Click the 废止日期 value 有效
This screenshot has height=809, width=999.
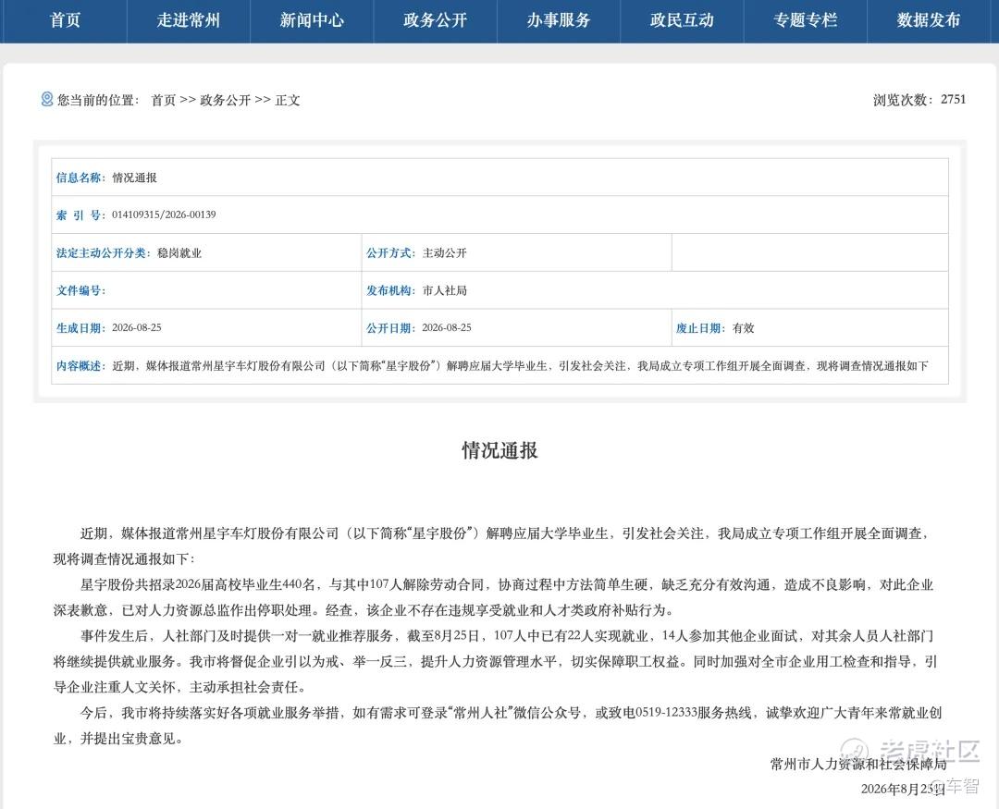click(744, 328)
